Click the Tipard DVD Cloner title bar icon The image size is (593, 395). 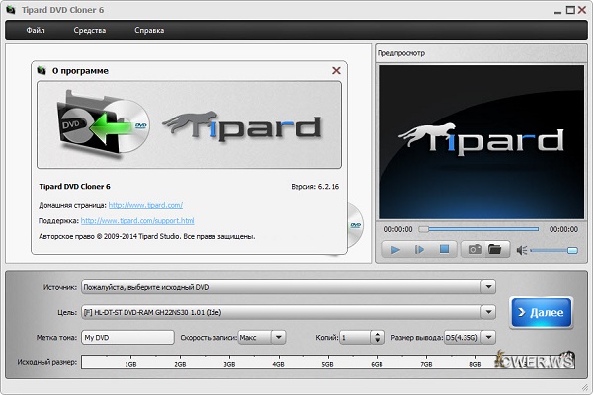9,8
